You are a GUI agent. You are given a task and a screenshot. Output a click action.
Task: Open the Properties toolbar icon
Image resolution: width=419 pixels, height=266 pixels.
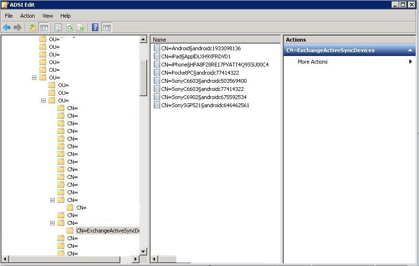[x=58, y=27]
